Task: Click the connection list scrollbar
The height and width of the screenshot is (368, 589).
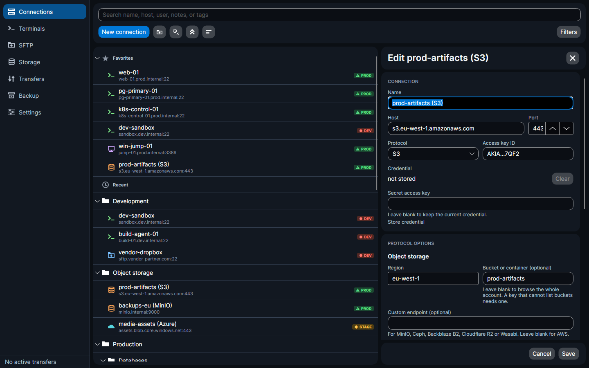Action: (376, 123)
